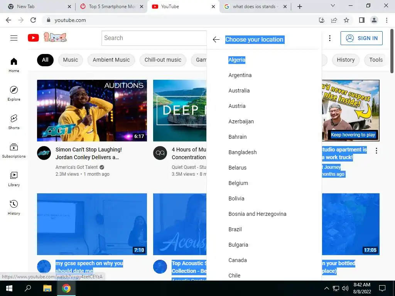The image size is (395, 296).
Task: Click the YouTube logo
Action: [33, 38]
